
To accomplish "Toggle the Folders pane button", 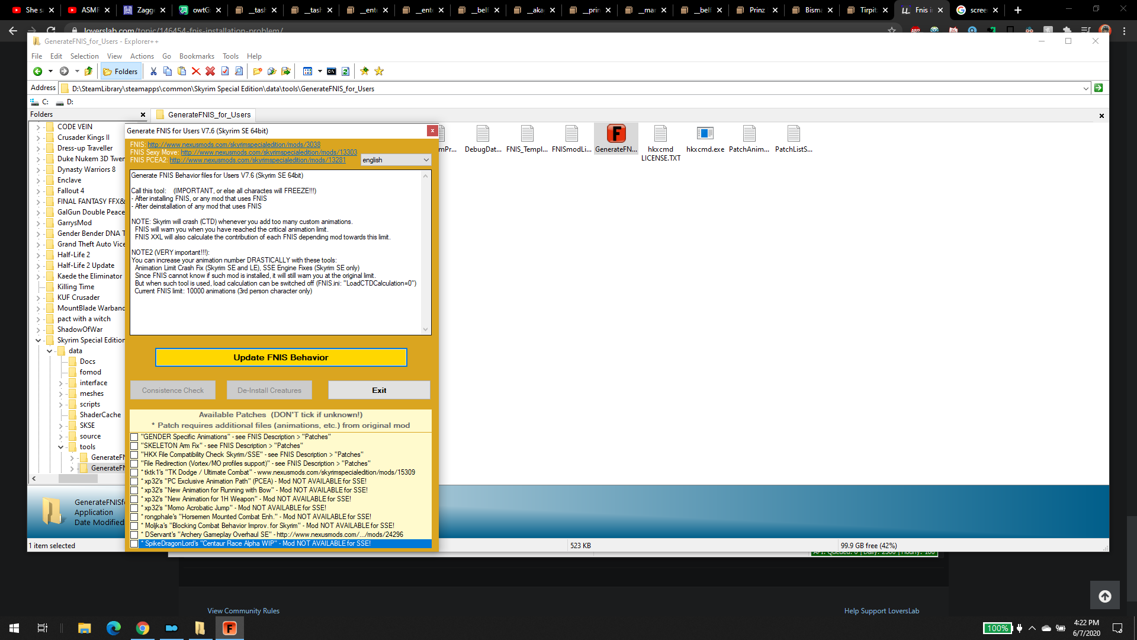I will pyautogui.click(x=121, y=71).
